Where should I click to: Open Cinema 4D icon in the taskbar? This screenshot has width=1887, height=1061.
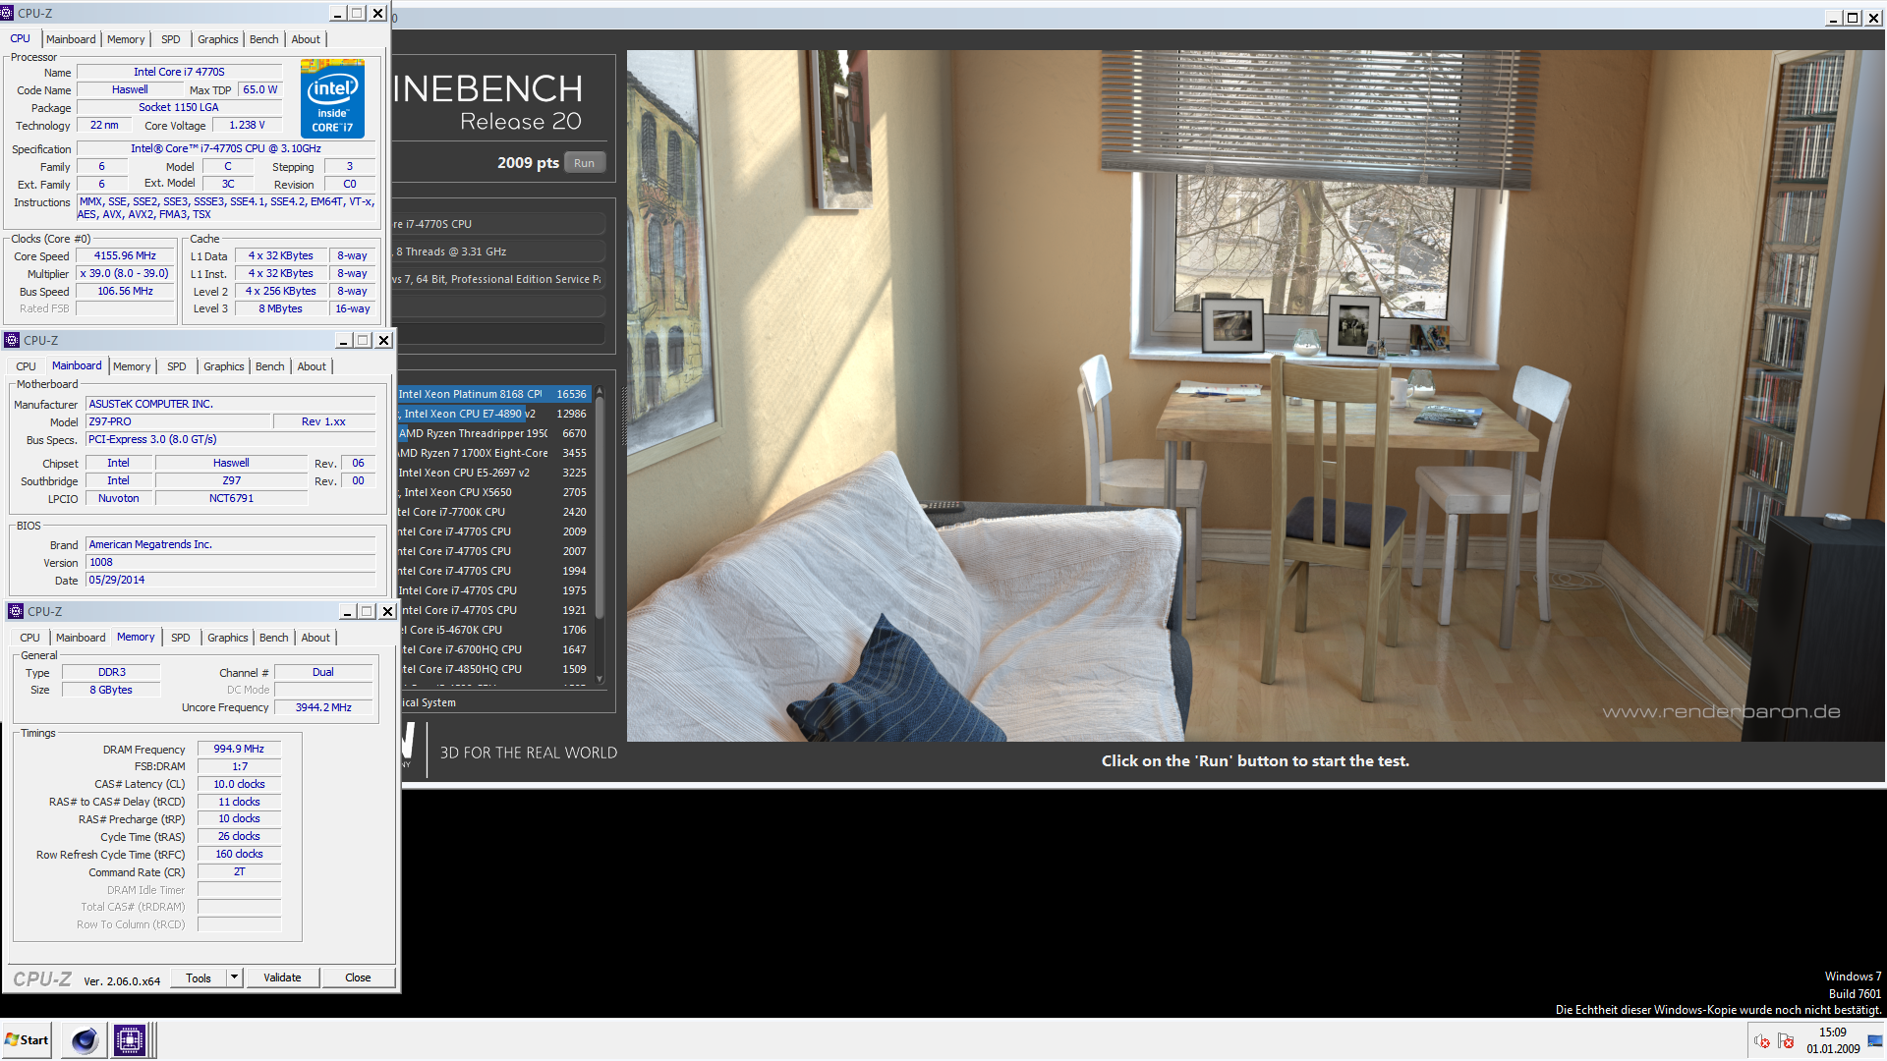(x=85, y=1039)
